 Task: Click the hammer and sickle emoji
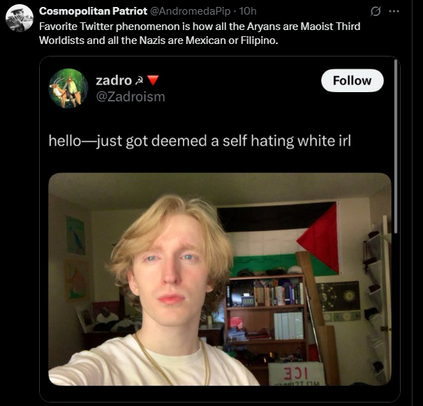(139, 81)
